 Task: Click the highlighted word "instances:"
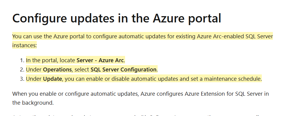pyautogui.click(x=24, y=45)
